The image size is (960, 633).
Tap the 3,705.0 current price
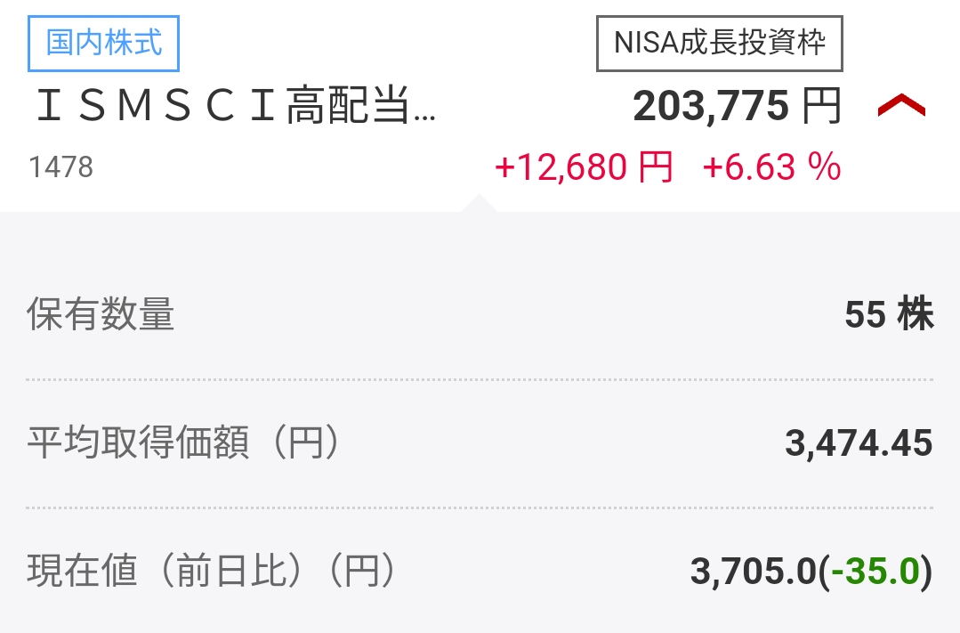click(753, 572)
